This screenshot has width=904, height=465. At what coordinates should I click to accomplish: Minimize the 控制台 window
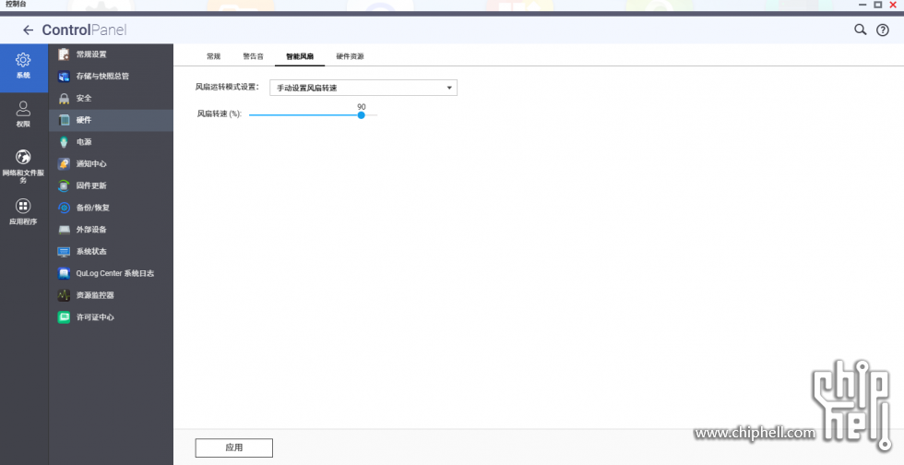(863, 5)
